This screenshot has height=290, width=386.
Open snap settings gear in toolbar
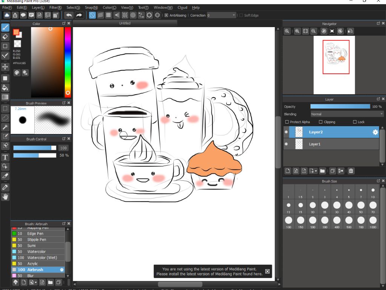coord(157,15)
